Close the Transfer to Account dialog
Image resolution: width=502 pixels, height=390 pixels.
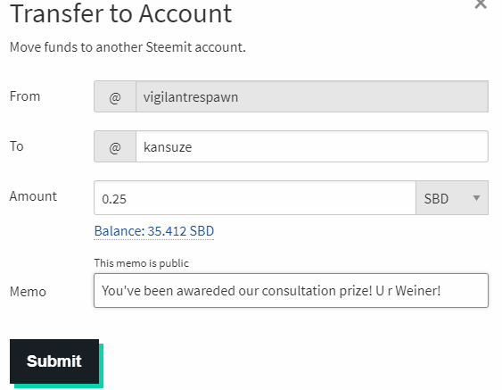pos(481,4)
